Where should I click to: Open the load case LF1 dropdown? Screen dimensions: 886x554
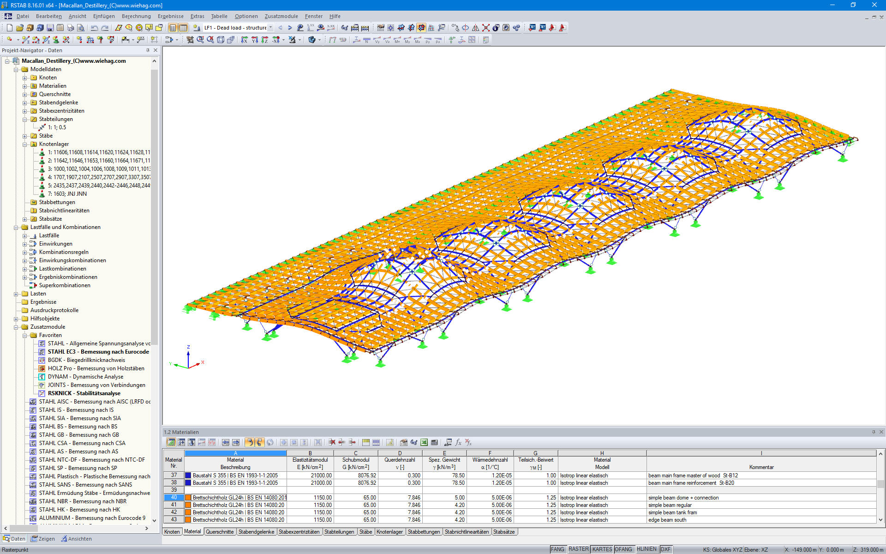coord(271,28)
